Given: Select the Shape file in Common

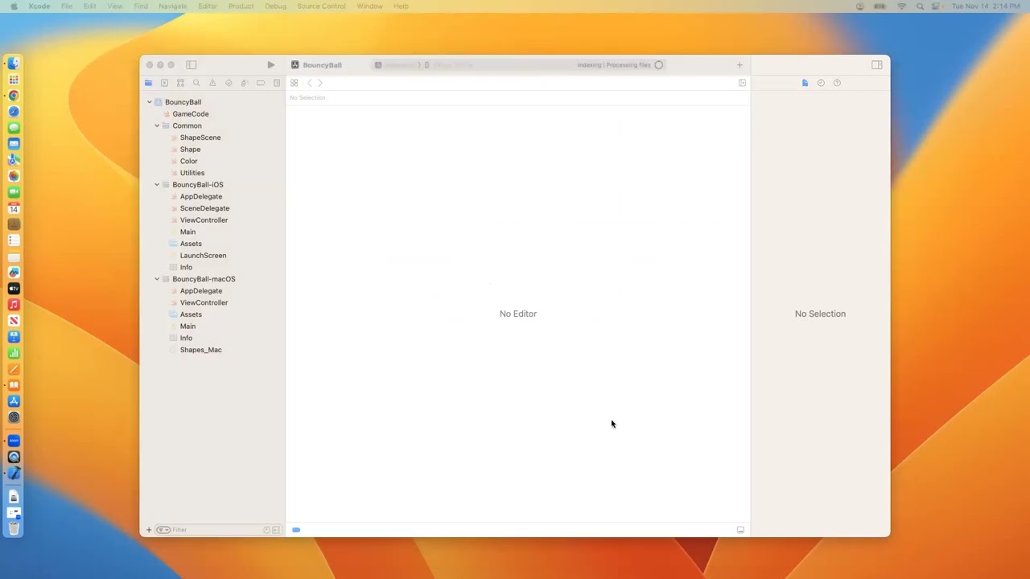Looking at the screenshot, I should click(x=191, y=150).
